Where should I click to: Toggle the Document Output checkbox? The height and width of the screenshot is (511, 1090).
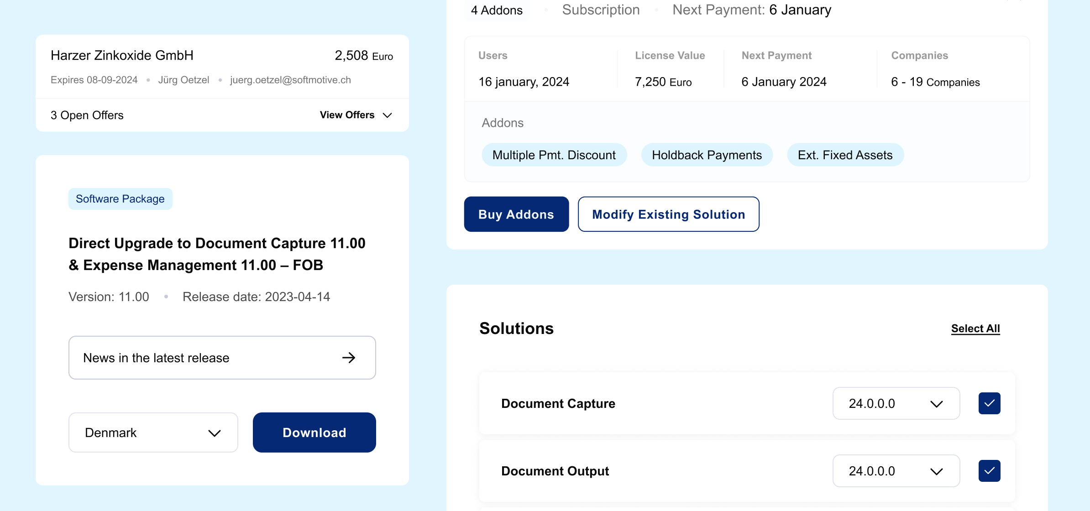click(x=989, y=471)
